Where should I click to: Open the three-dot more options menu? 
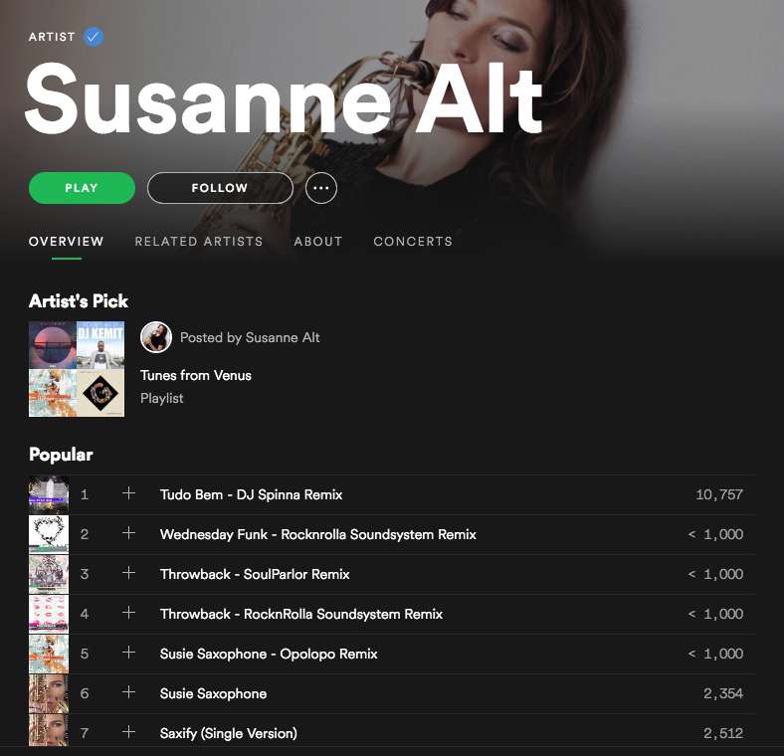(321, 188)
